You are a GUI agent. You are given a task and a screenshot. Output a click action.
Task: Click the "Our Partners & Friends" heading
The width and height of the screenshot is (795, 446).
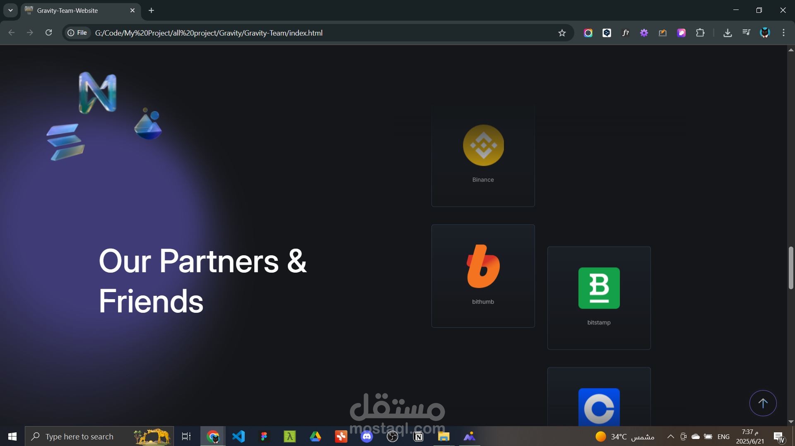(202, 281)
